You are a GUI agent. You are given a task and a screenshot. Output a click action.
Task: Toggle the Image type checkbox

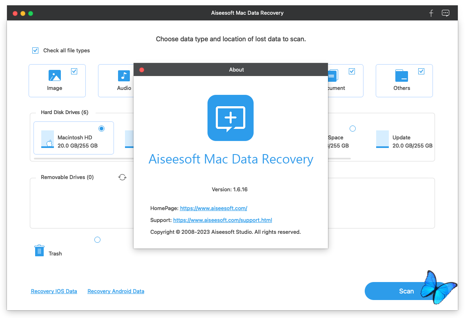74,71
